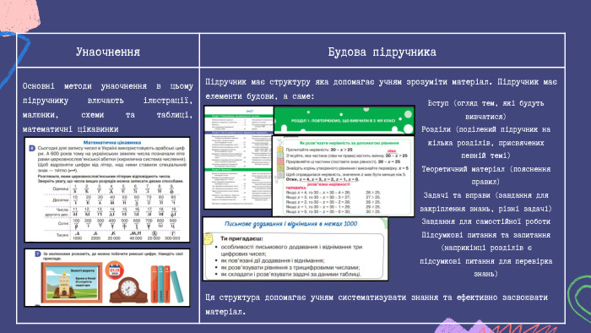Click the paragraph starting 'Основні методи унаочнення'
This screenshot has width=591, height=333.
[x=108, y=107]
